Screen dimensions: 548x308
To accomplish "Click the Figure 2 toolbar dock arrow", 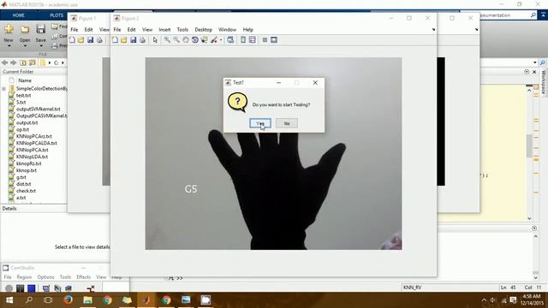I will coord(433,30).
